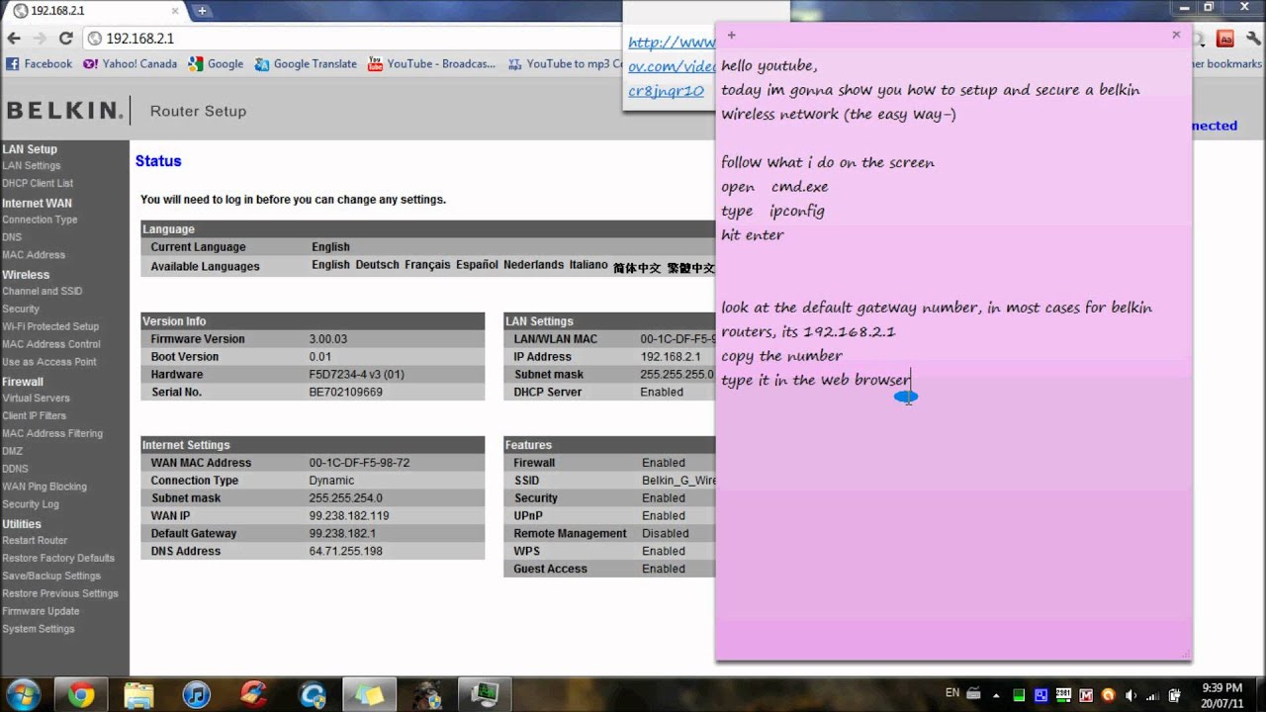Open the DMZ sidebar link

coord(12,452)
